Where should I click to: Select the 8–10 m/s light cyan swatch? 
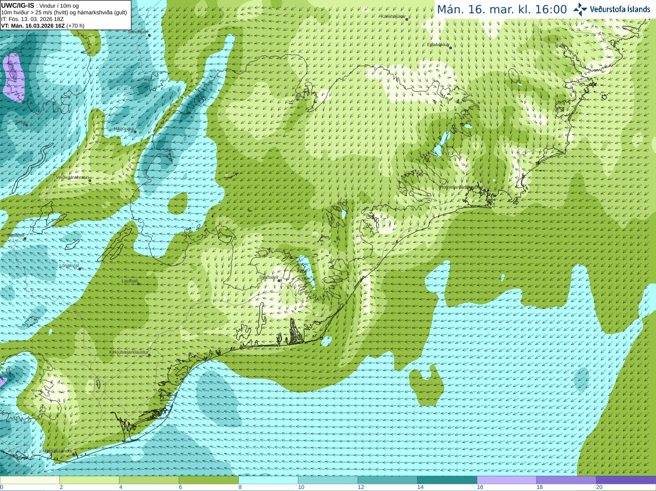click(268, 480)
